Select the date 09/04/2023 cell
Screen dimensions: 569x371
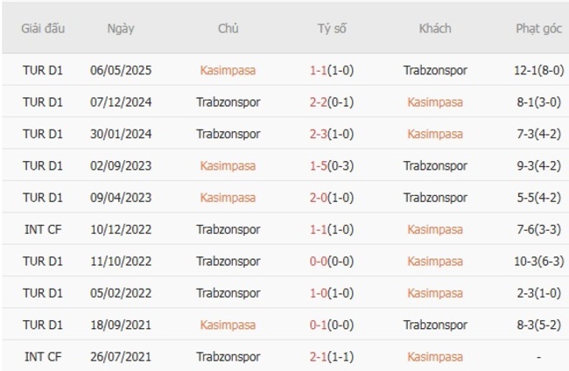(121, 198)
